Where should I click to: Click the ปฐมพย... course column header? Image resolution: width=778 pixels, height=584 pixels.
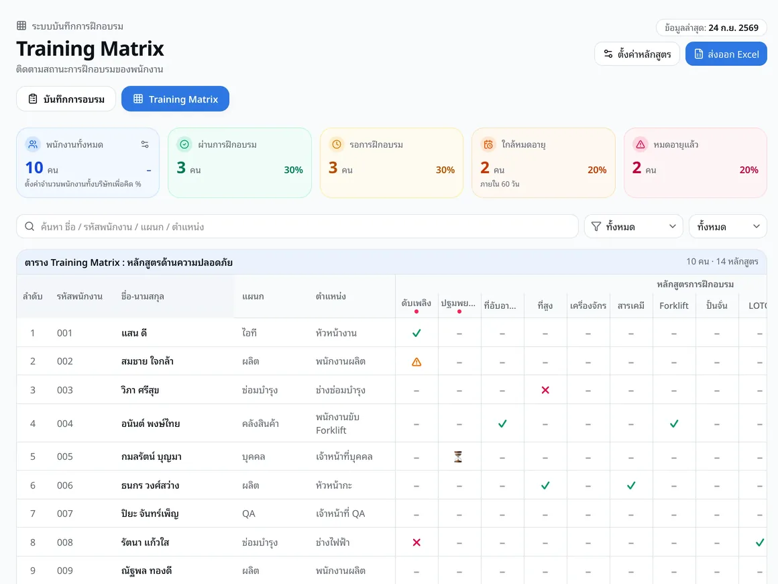[459, 303]
